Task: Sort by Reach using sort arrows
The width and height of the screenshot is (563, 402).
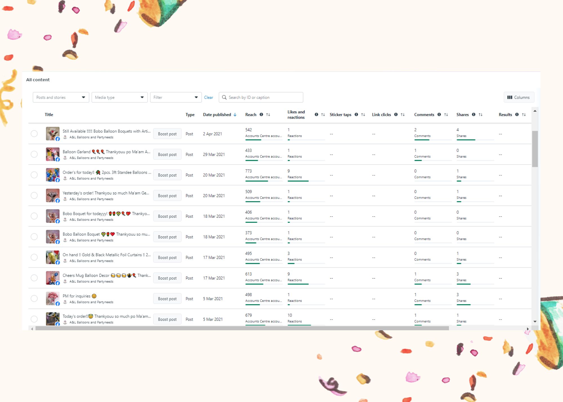Action: click(x=268, y=114)
